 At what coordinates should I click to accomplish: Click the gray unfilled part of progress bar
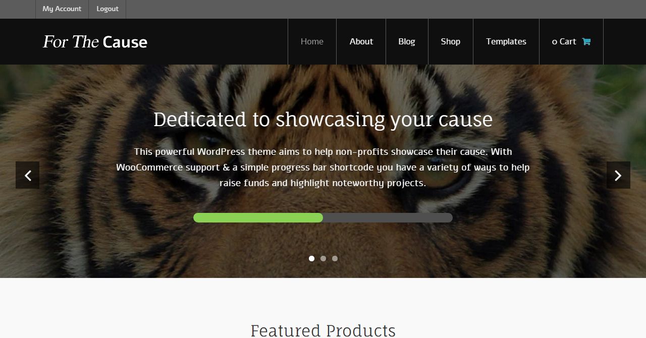click(x=388, y=217)
